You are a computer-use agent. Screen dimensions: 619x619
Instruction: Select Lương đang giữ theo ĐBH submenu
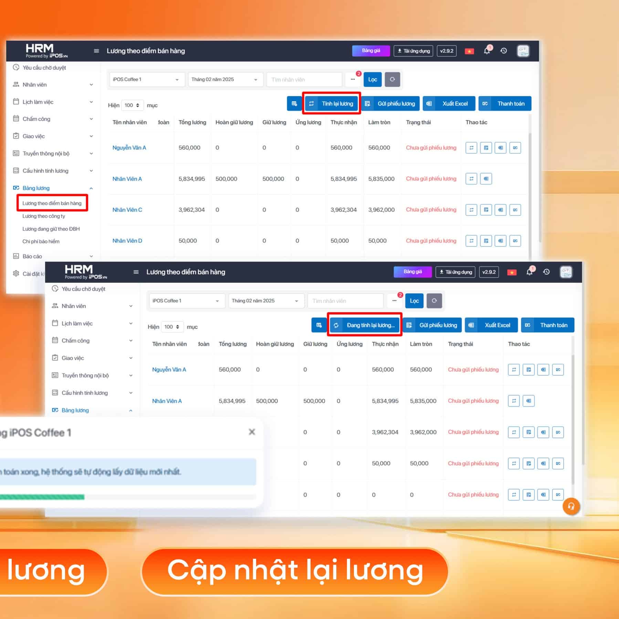tap(51, 229)
